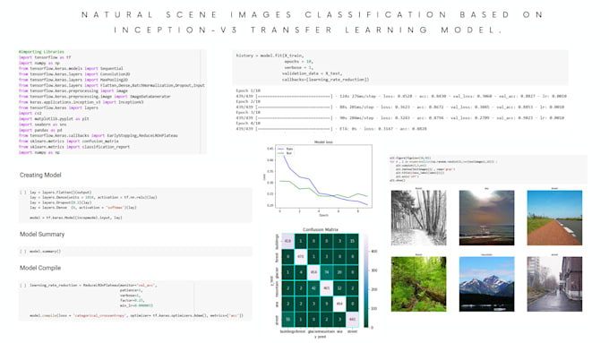
Task: Click the "import pandas as pd" line
Action: coord(40,130)
